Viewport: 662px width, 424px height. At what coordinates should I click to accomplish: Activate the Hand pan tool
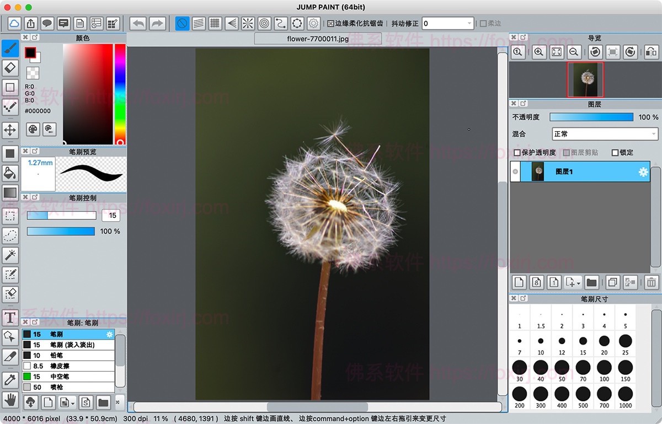point(10,399)
